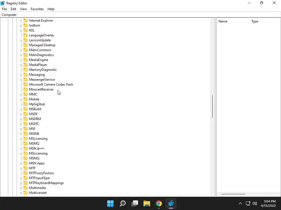Viewport: 281px width, 210px height.
Task: Expand the LexiconUpdate key
Action: click(21, 40)
